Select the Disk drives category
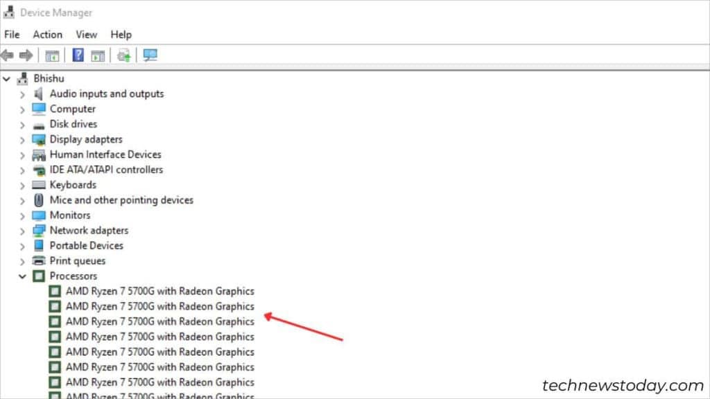The width and height of the screenshot is (710, 399). (x=73, y=124)
